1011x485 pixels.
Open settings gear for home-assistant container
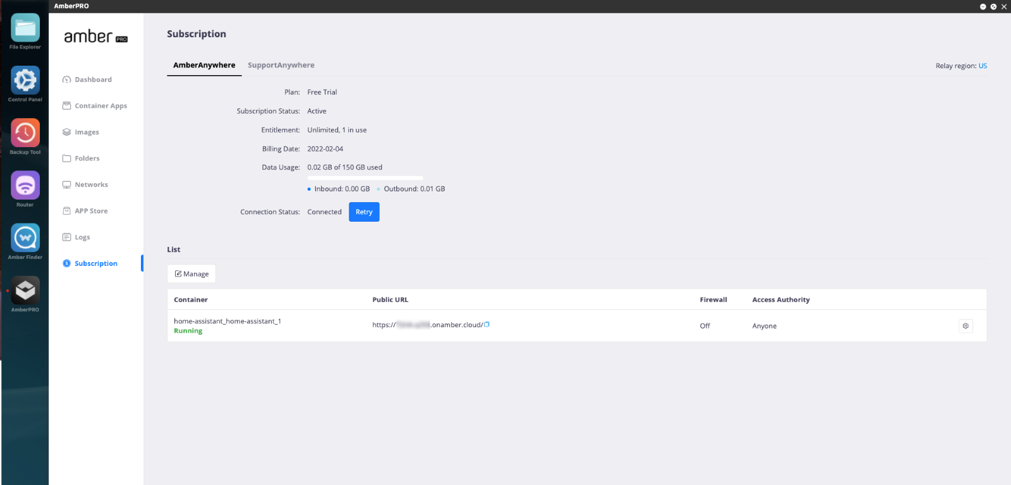[966, 326]
